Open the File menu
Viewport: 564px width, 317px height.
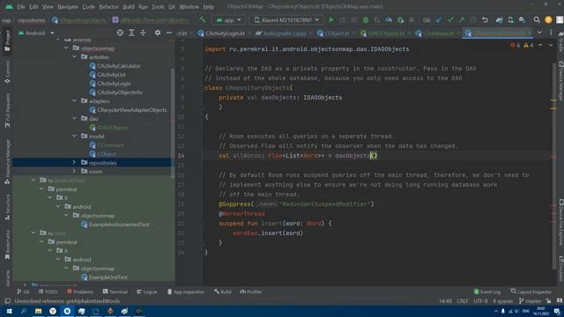[x=21, y=6]
